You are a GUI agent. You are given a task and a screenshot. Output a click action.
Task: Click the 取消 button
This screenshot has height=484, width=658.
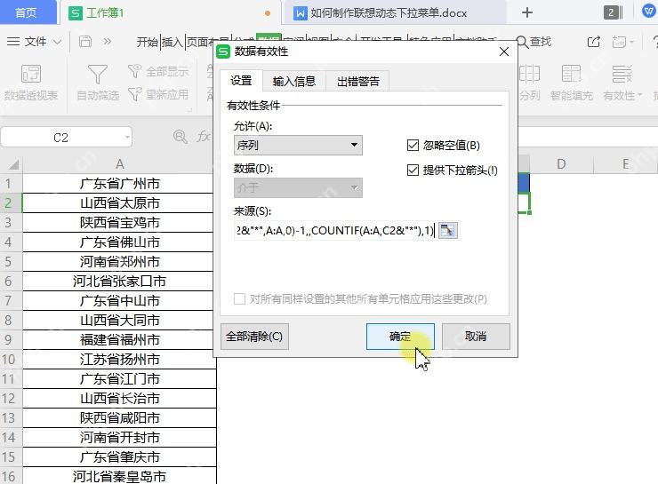coord(476,337)
